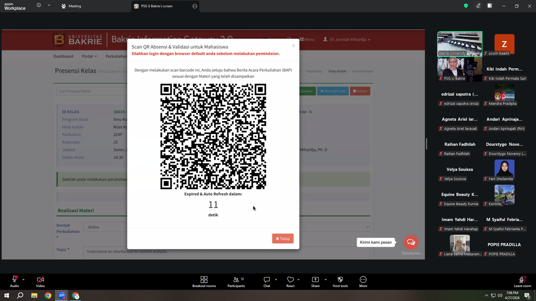Click the Cari Presensi Kelas search field
Screen dimensions: 536x301
click(92, 91)
